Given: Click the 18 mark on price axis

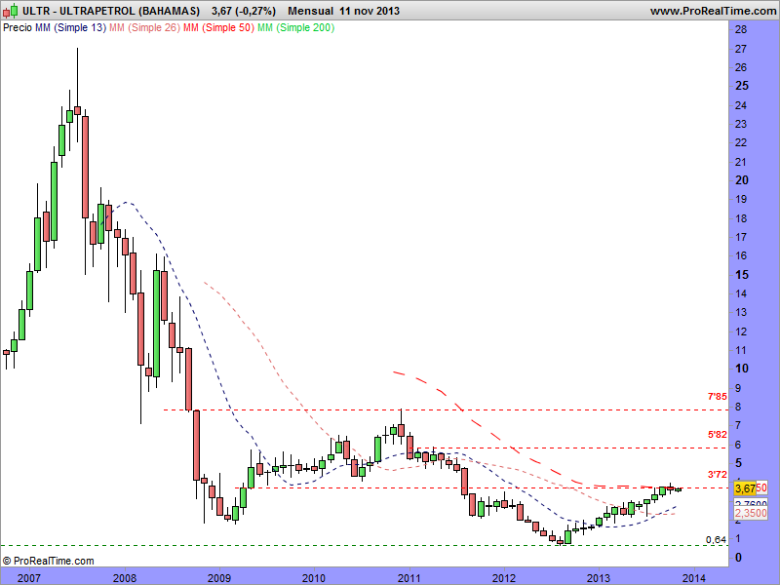Looking at the screenshot, I should (741, 217).
